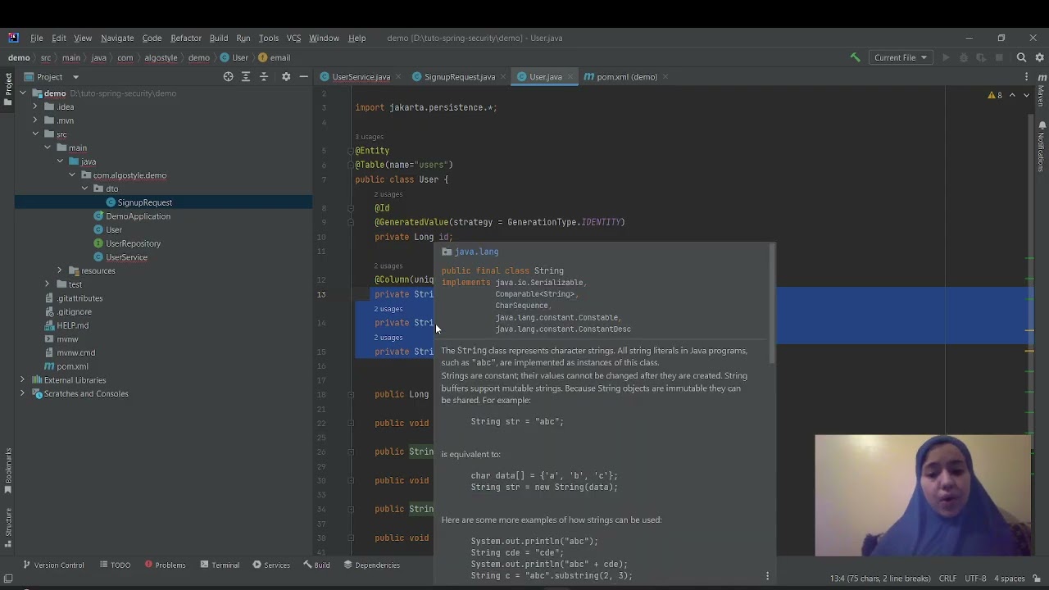Click java.lang link in documentation popup
The image size is (1049, 590).
pyautogui.click(x=476, y=252)
